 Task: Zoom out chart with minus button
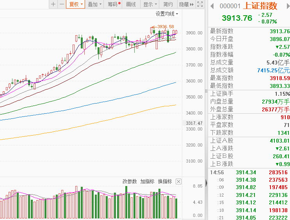coord(62,4)
